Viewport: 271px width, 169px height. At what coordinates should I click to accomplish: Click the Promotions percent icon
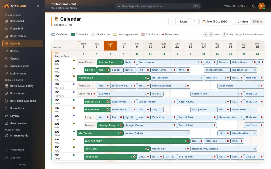click(x=6, y=108)
